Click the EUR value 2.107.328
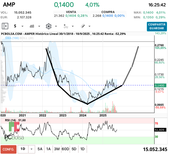This screenshot has width=171, height=155. tap(24, 17)
